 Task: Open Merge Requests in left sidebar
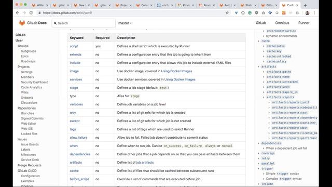30,165
